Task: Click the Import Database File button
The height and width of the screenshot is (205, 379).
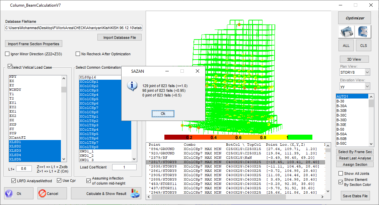Action: pyautogui.click(x=120, y=38)
